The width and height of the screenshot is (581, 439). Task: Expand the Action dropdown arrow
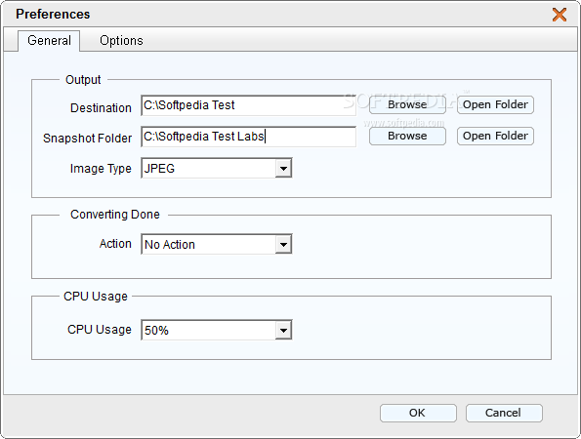(x=283, y=244)
